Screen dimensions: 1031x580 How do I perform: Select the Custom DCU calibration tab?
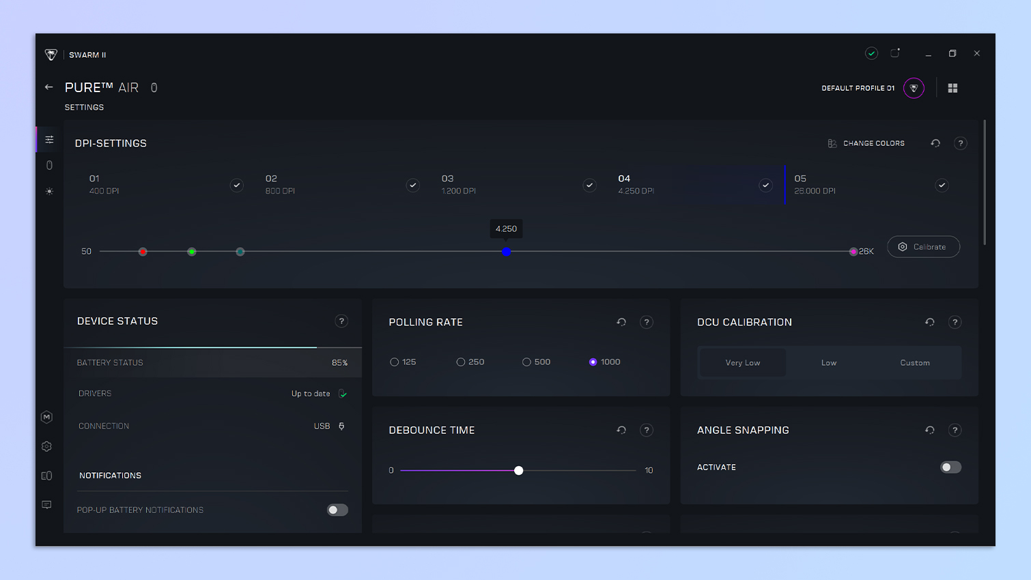915,363
